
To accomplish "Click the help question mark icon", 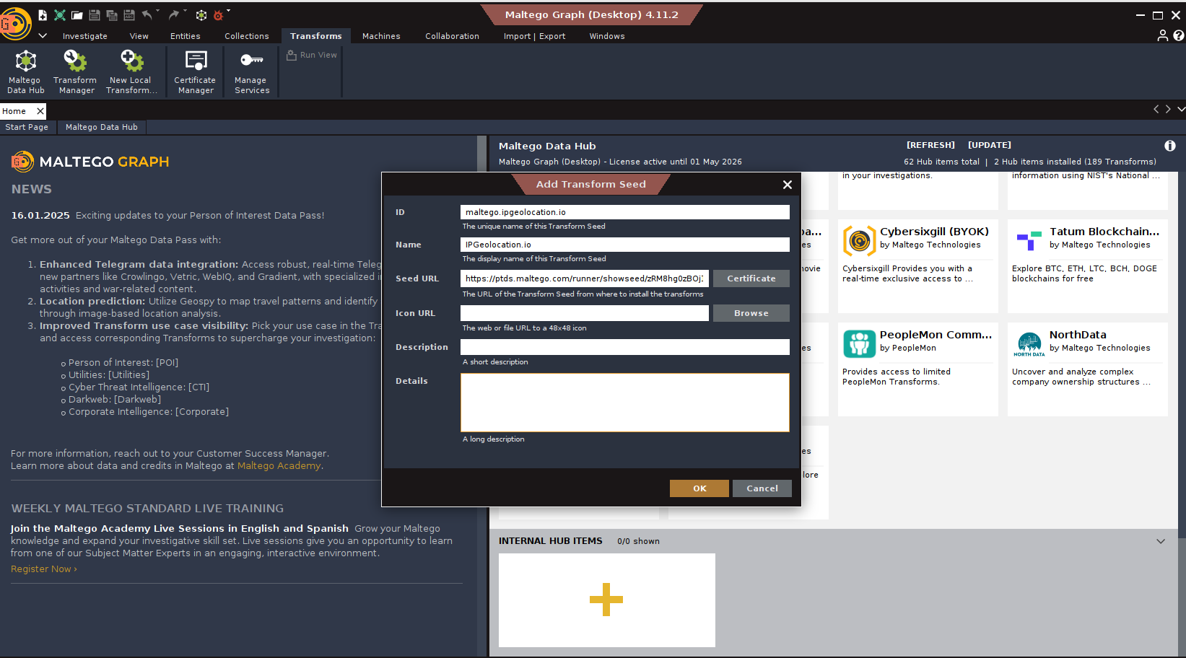I will 1178,35.
